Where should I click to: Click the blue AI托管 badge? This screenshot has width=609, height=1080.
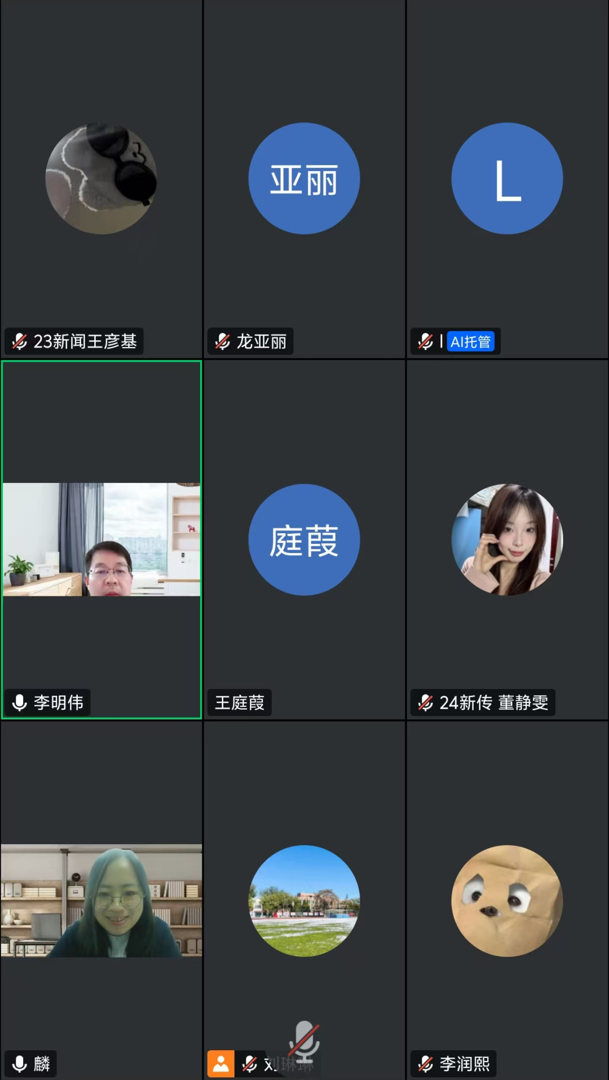pos(470,341)
